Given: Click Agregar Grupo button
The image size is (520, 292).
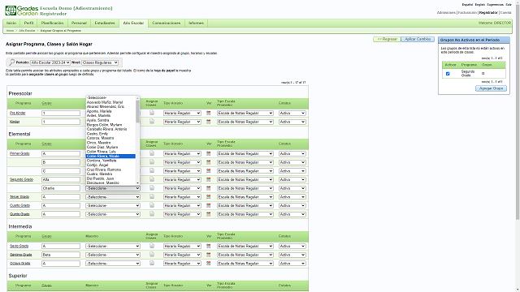Looking at the screenshot, I should 491,88.
